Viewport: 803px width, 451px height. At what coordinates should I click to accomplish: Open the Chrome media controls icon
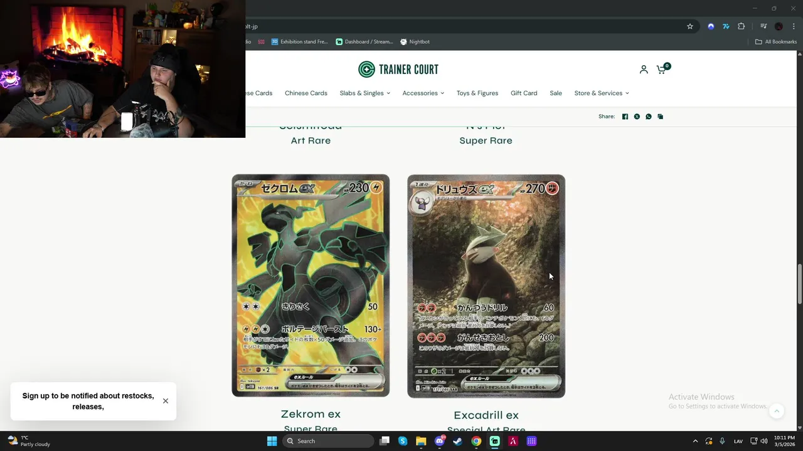click(763, 26)
